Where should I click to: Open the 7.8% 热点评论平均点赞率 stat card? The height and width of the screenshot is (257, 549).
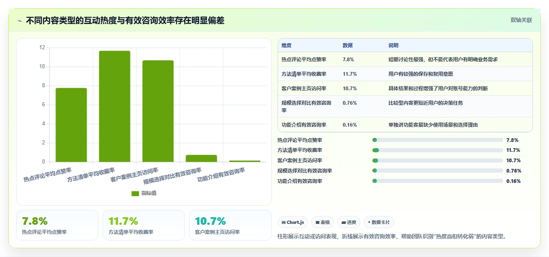click(57, 225)
